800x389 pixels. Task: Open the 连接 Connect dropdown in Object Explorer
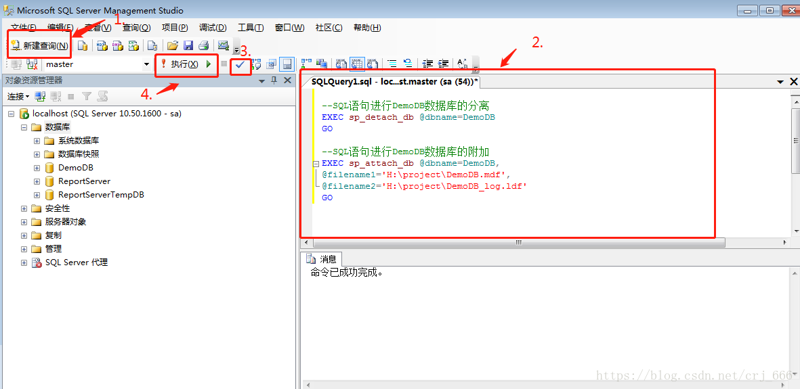click(x=18, y=96)
